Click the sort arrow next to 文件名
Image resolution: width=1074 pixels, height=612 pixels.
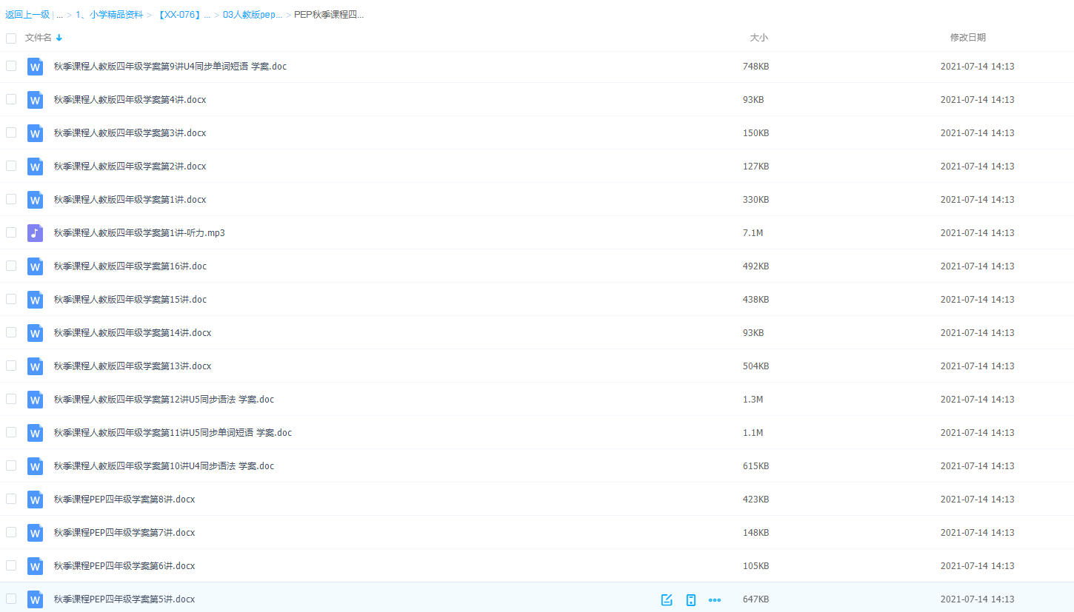pos(59,38)
